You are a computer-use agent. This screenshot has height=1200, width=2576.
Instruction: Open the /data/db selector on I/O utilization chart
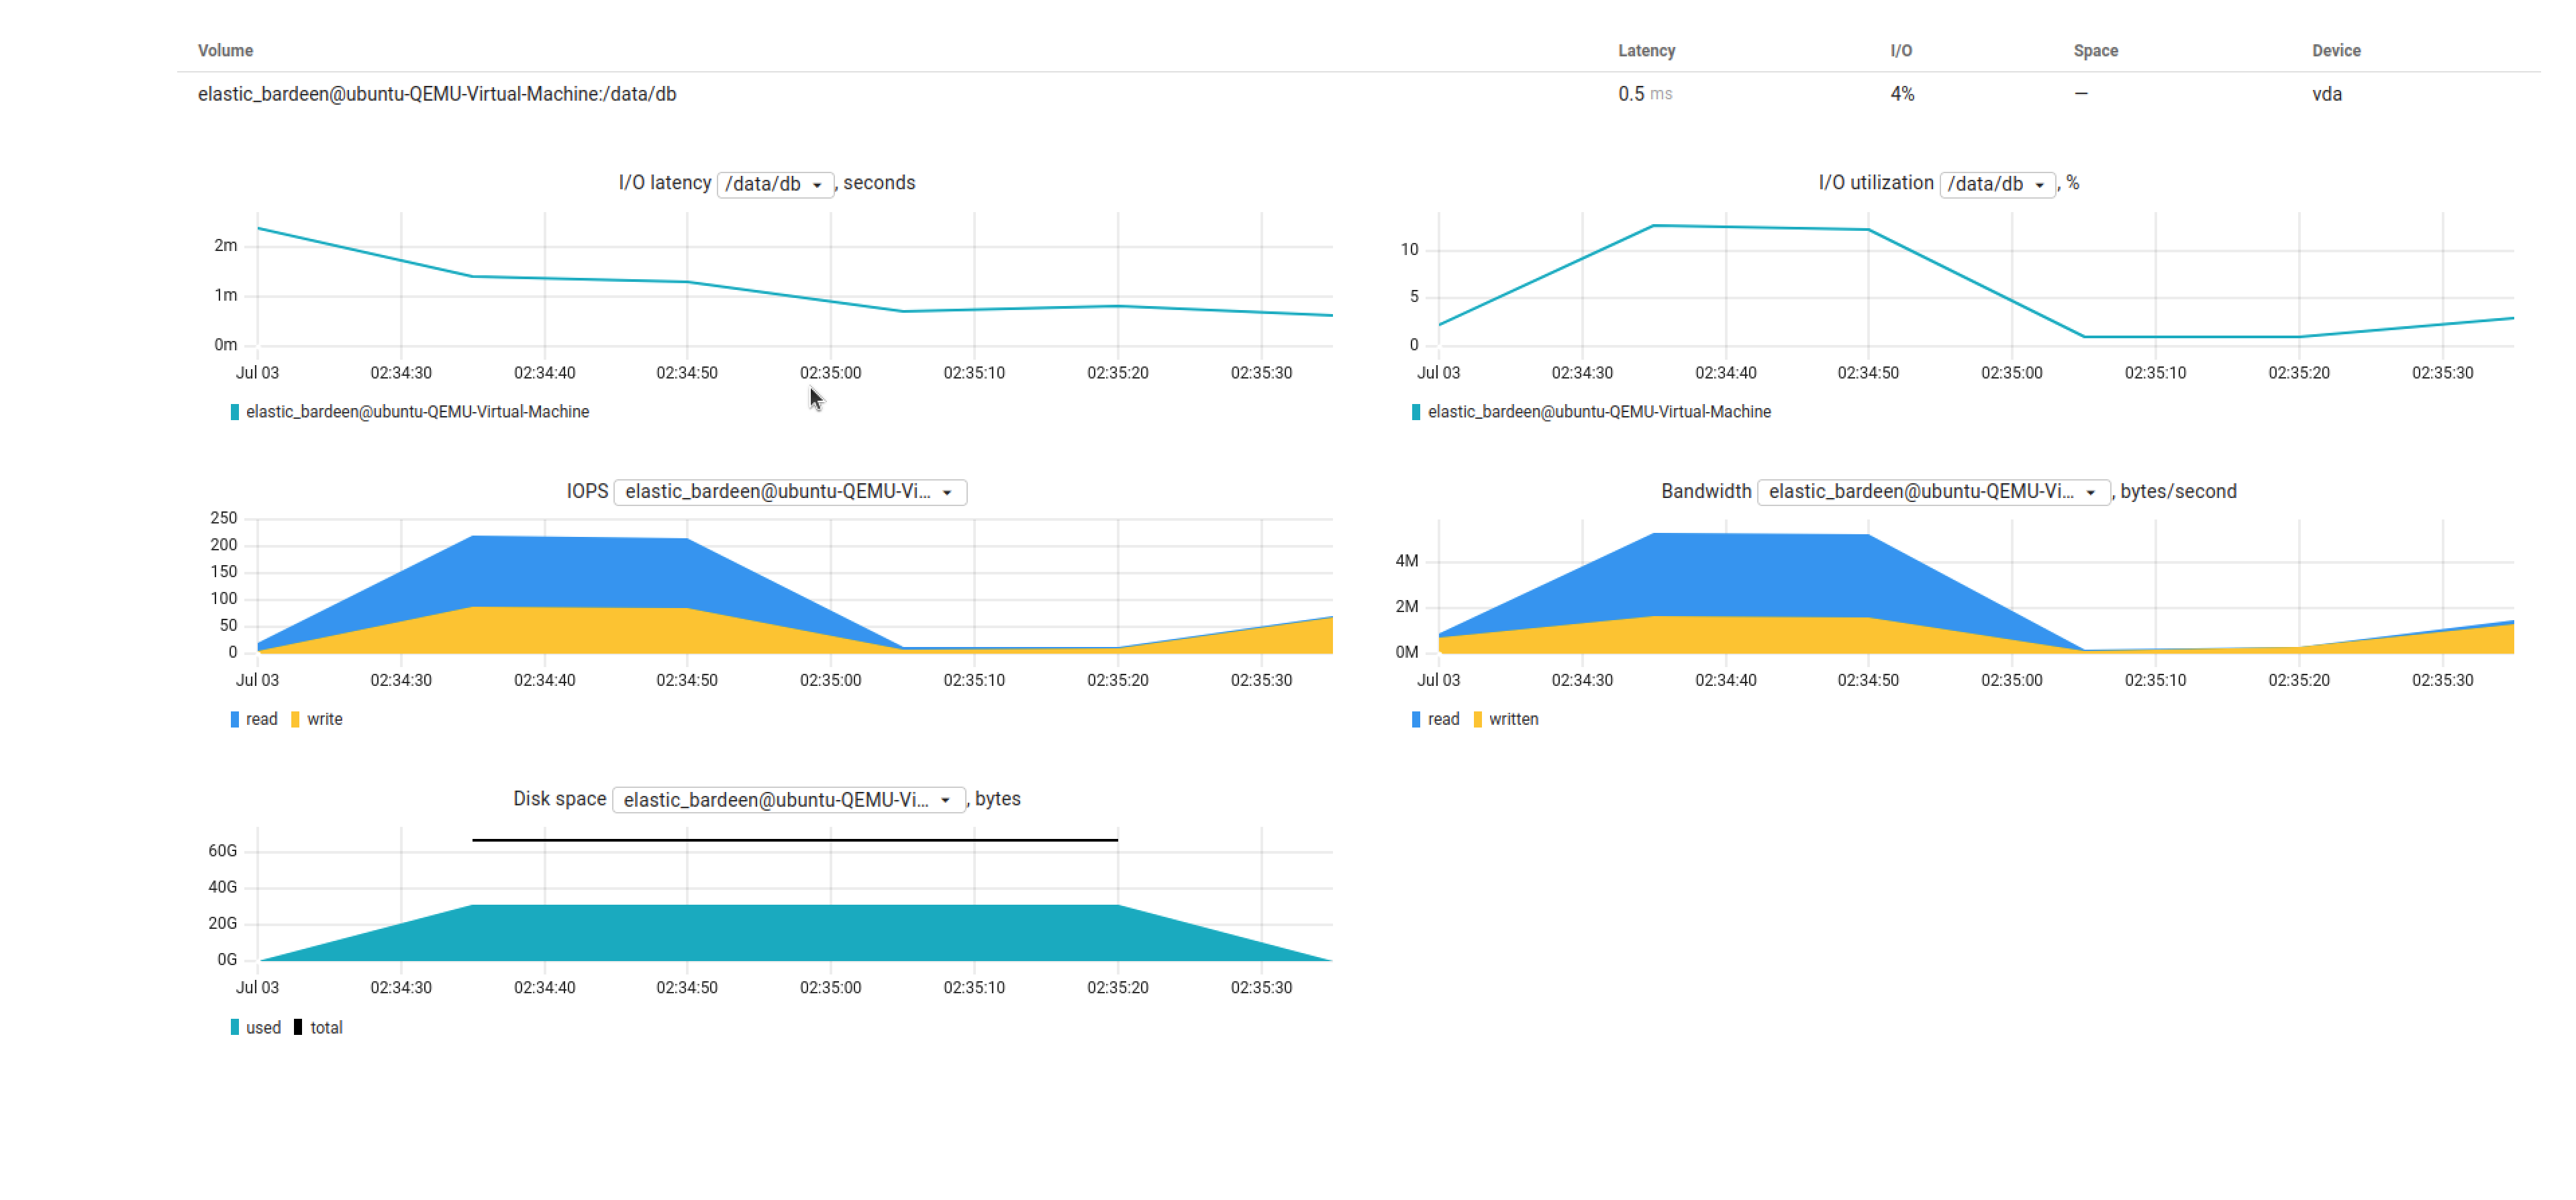[1998, 185]
